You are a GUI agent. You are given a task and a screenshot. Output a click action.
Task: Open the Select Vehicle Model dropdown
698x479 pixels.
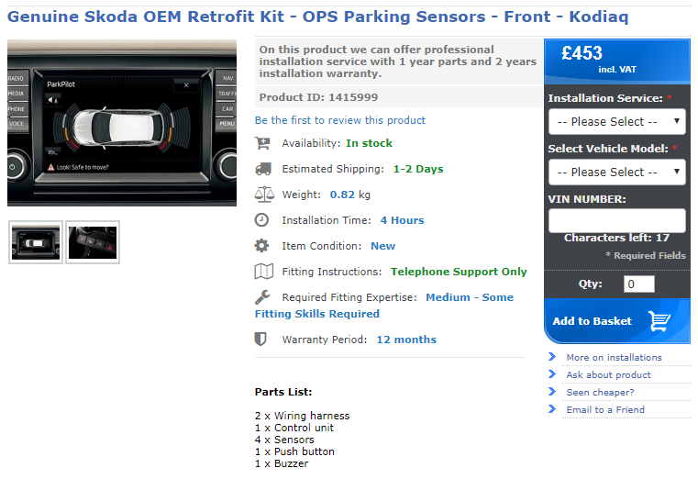617,172
